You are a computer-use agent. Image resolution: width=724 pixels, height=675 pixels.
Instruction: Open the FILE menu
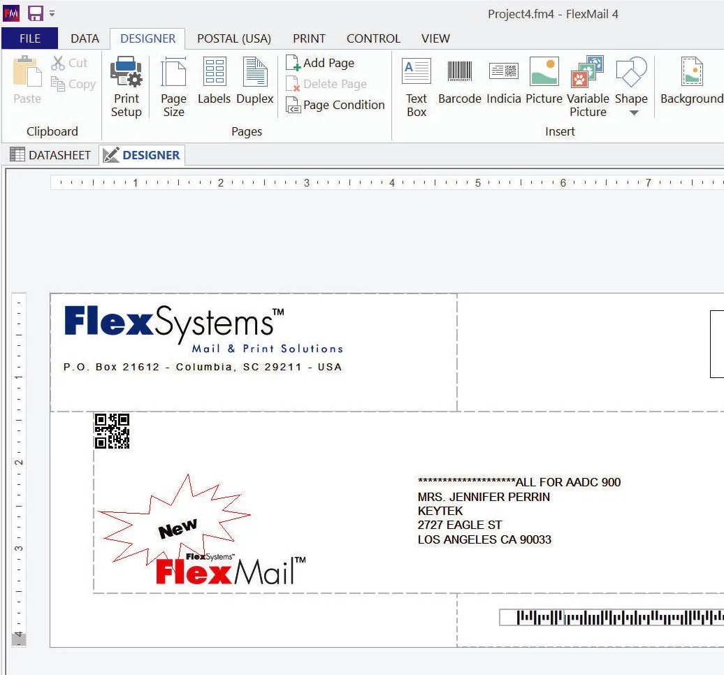click(29, 38)
